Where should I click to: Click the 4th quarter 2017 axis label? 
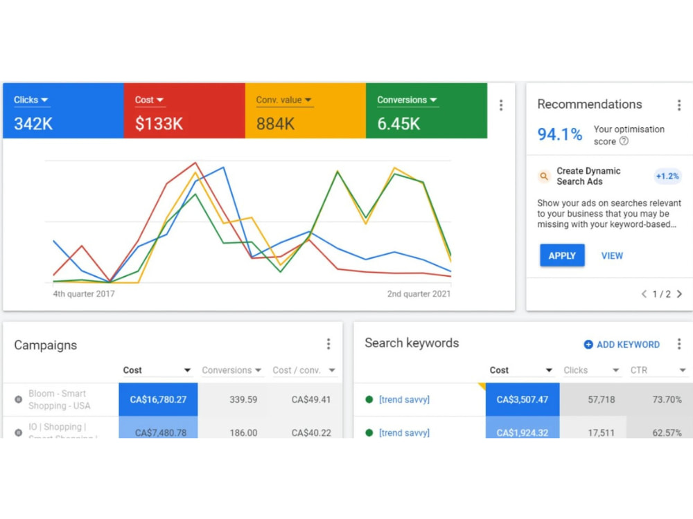coord(84,294)
